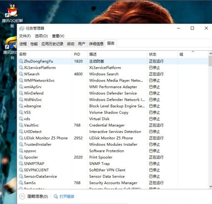Click the service icon next to WSearch
Screen dimensions: 212x204
(x=21, y=74)
